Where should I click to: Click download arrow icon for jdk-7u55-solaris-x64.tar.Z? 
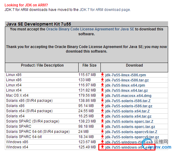pos(102,111)
